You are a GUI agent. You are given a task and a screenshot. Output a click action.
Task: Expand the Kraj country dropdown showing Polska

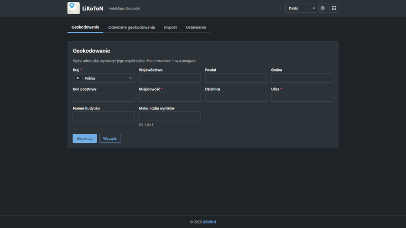[x=104, y=78]
